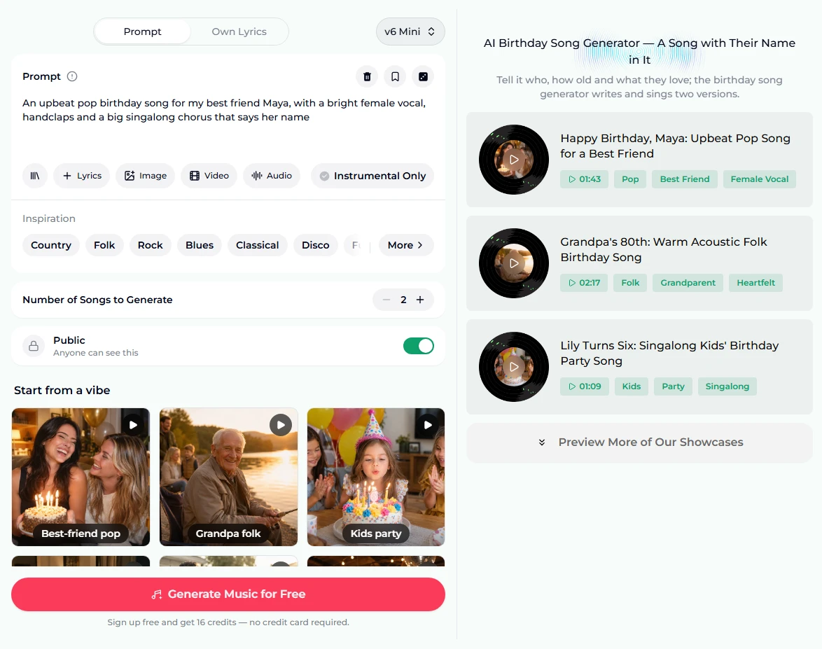The width and height of the screenshot is (822, 649).
Task: Expand More inspiration genres
Action: coord(406,245)
